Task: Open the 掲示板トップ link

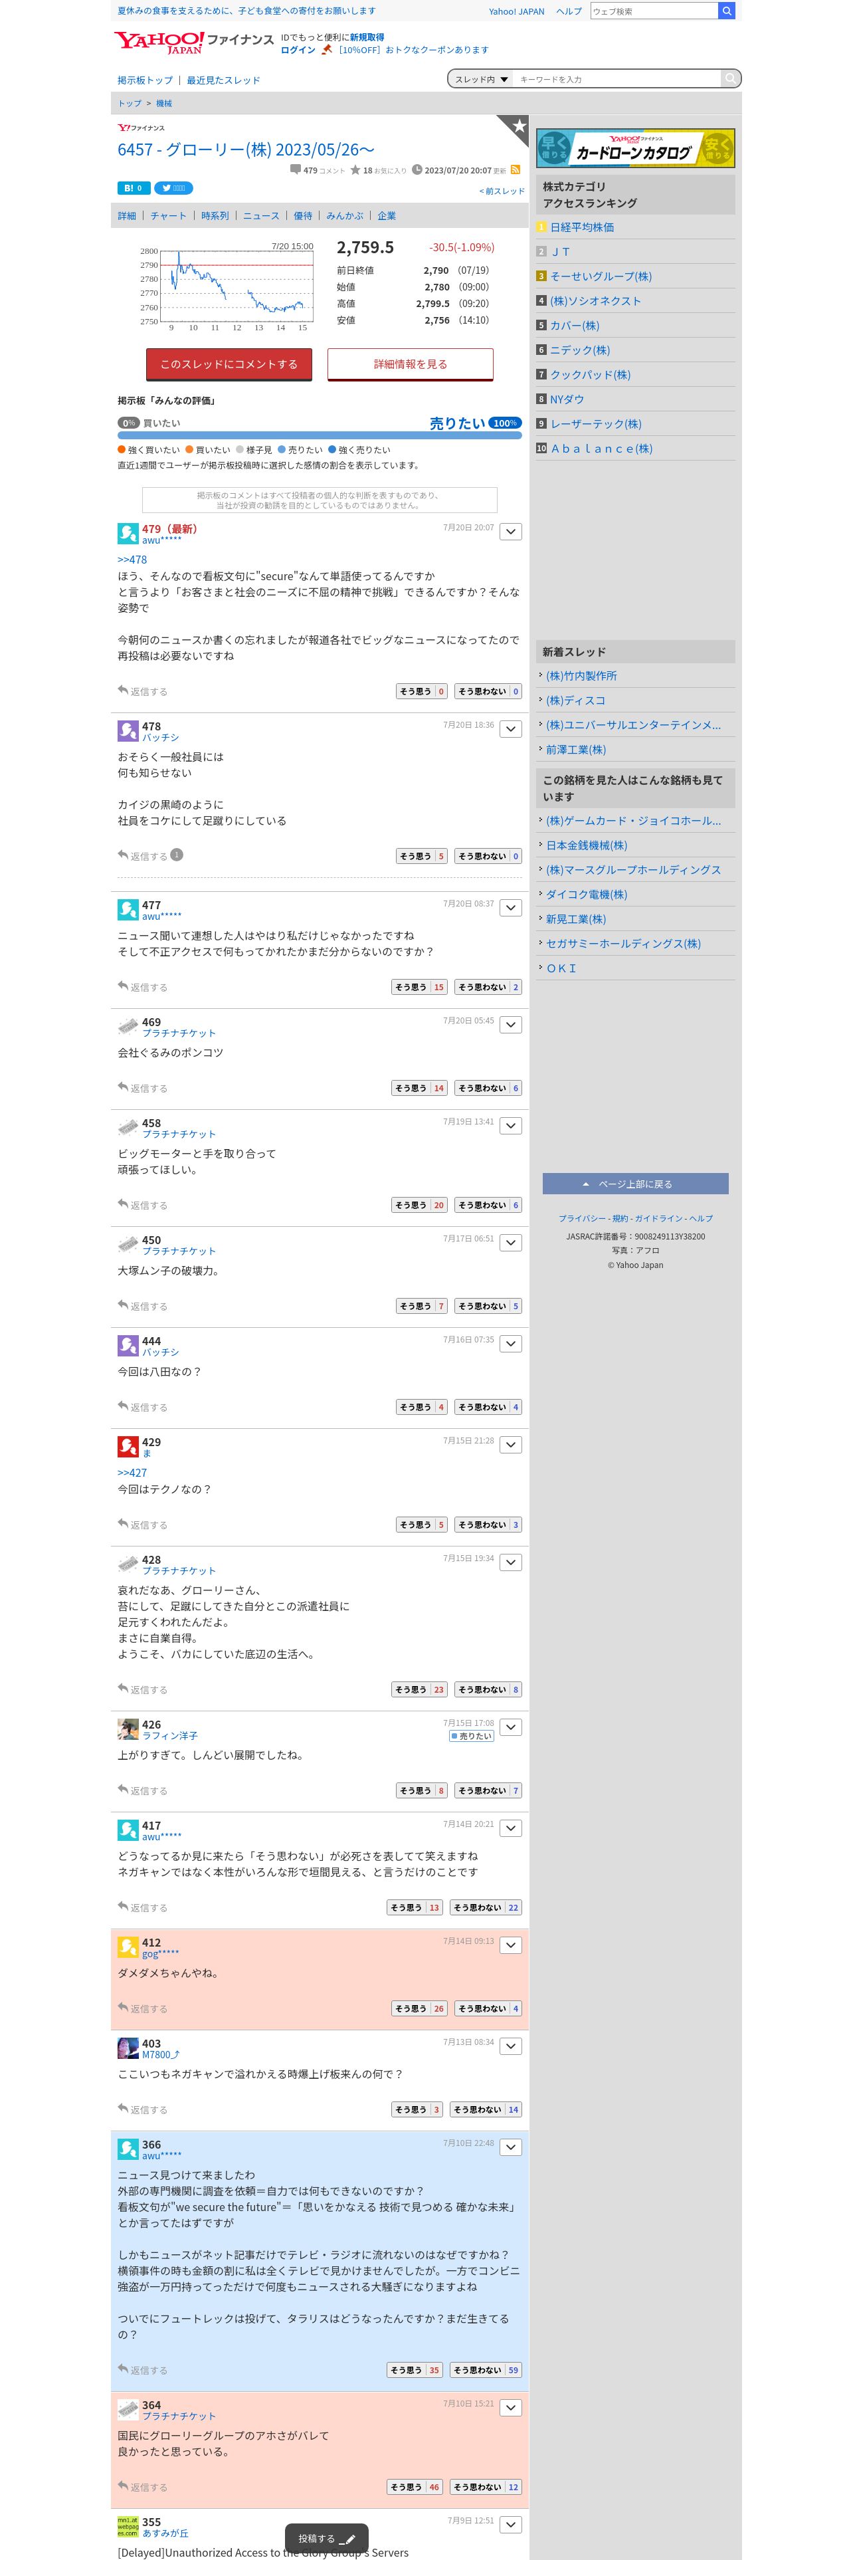Action: pyautogui.click(x=145, y=80)
